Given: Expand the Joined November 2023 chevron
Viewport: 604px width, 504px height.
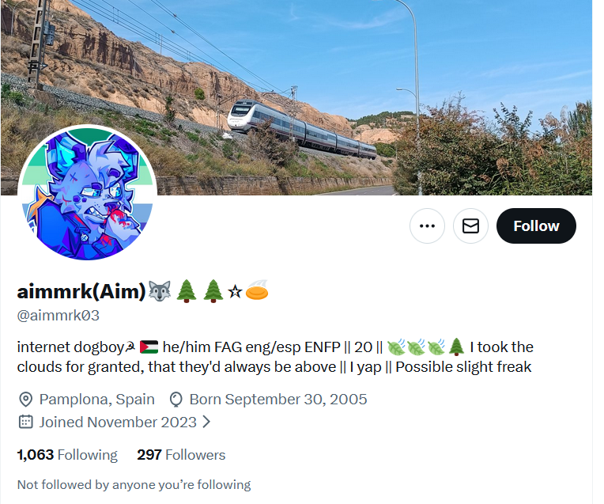Looking at the screenshot, I should point(206,422).
